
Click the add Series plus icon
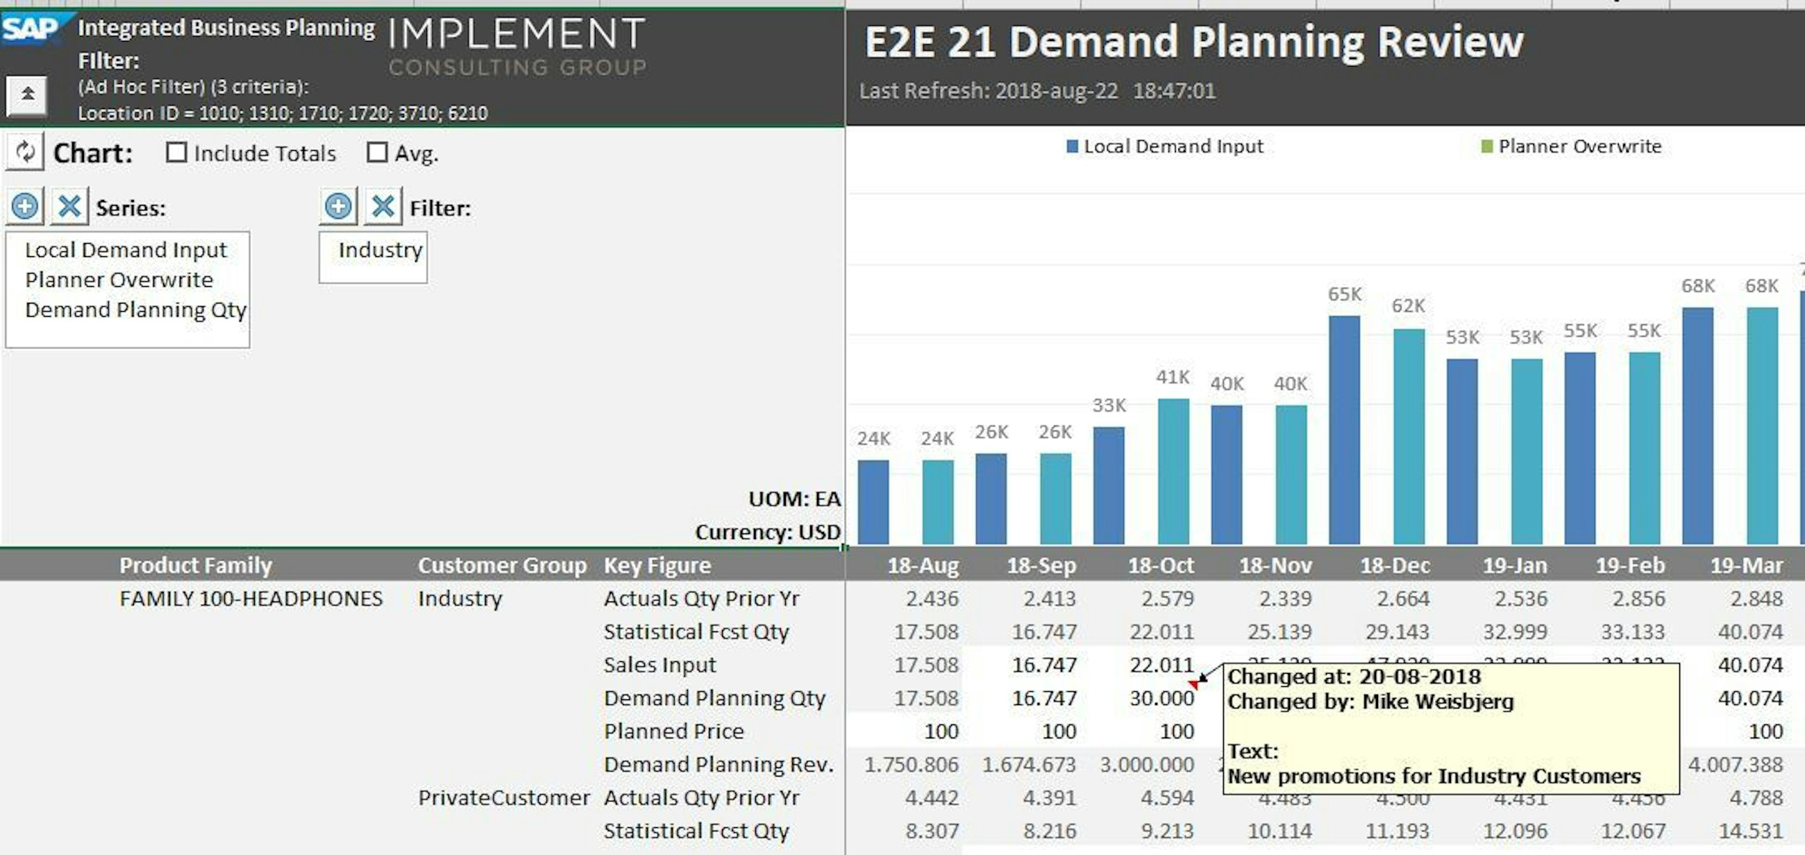tap(25, 207)
